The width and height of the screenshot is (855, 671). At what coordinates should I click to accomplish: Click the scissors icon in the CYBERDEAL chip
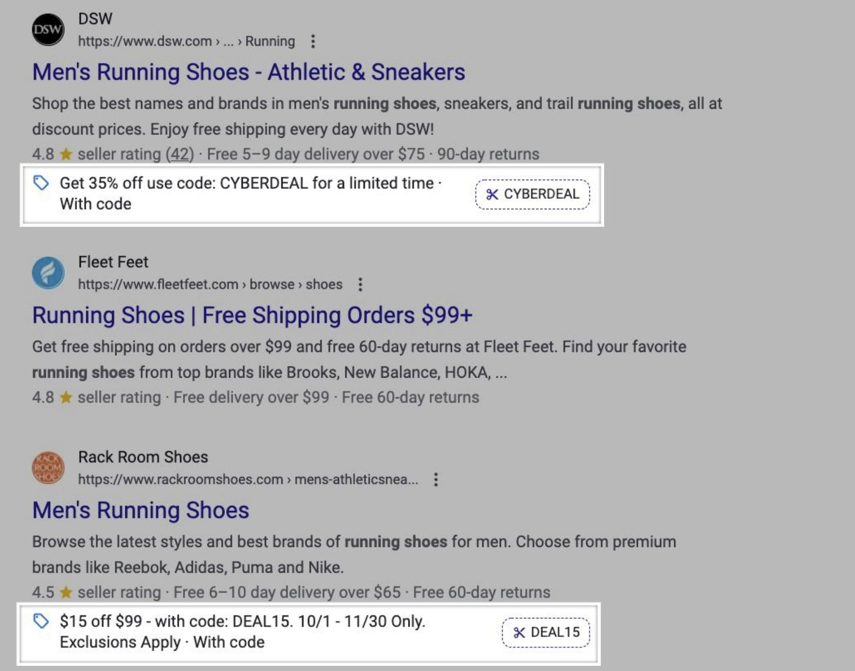492,195
